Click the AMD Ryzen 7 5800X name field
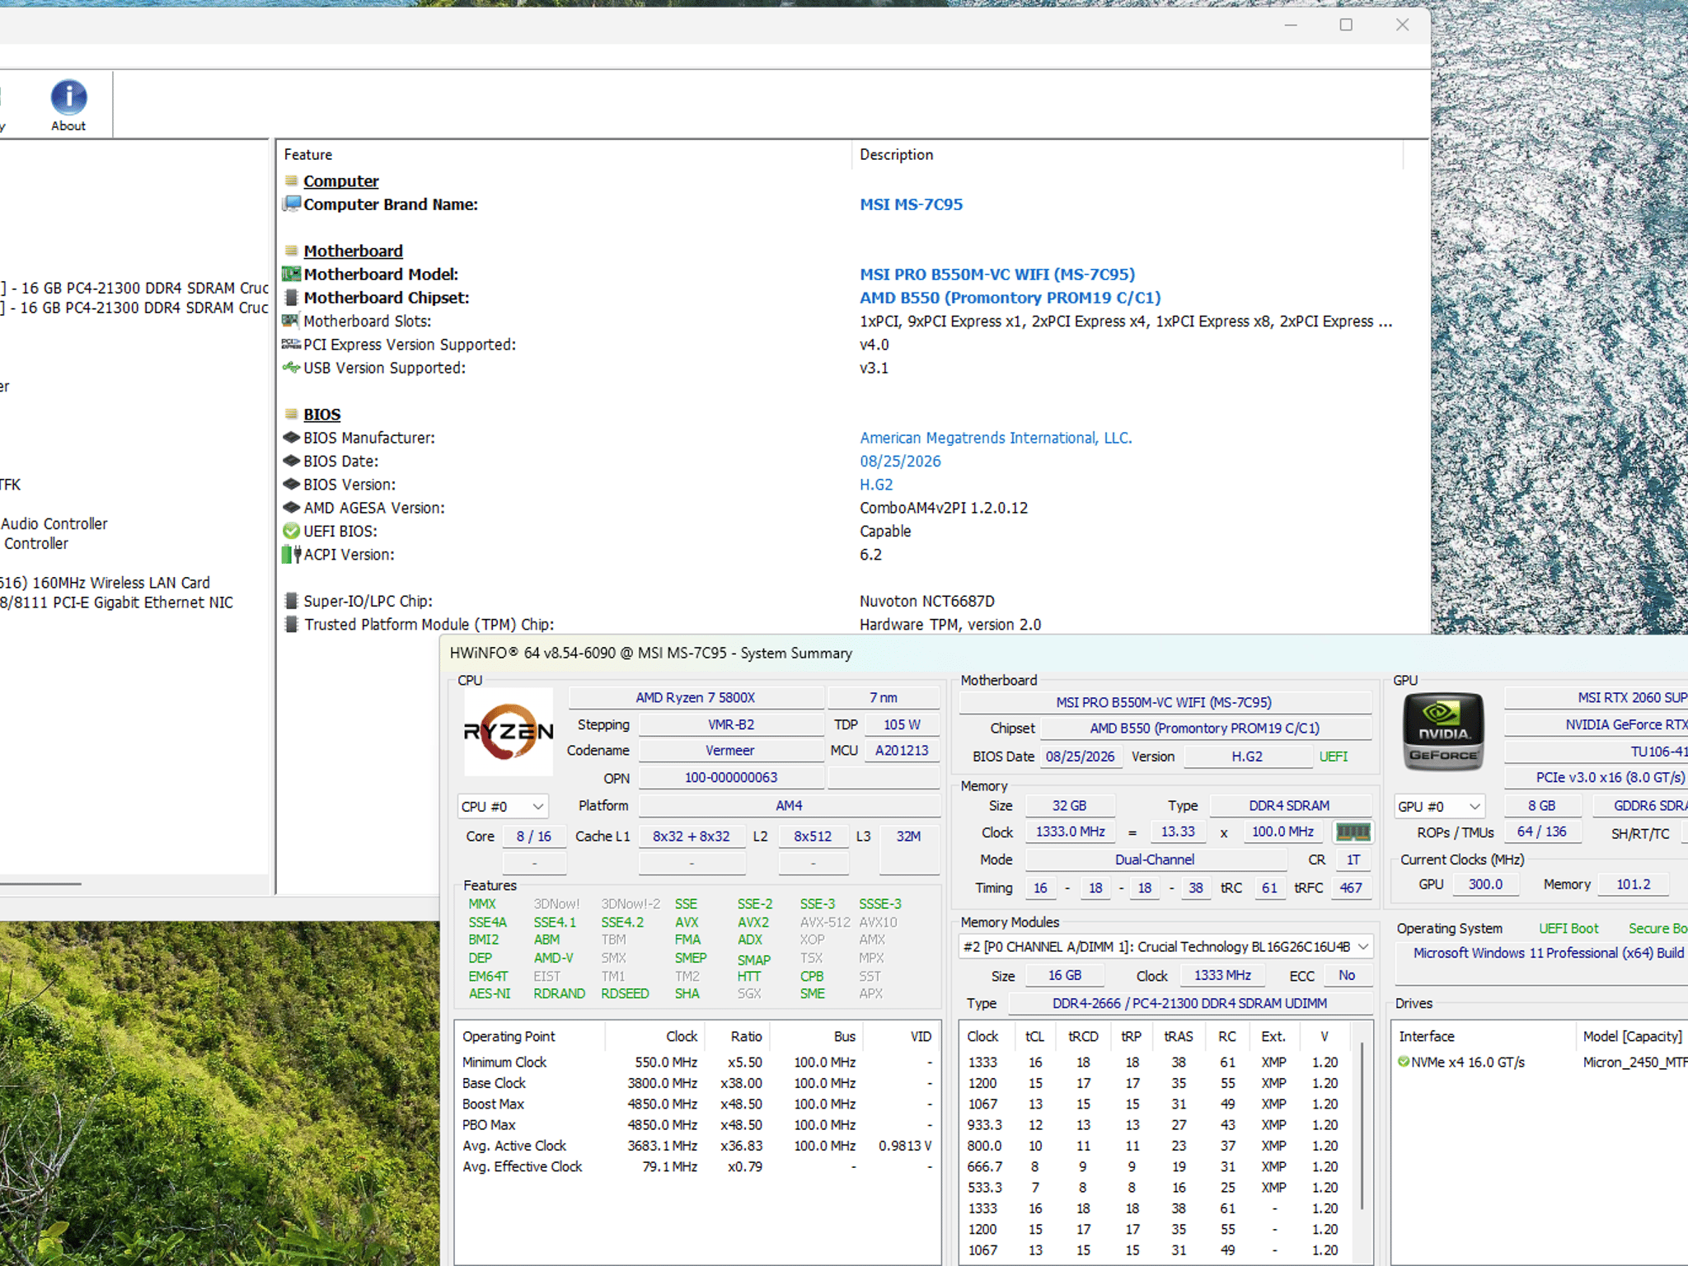 (696, 697)
